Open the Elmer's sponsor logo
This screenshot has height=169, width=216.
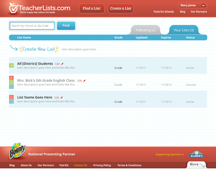point(196,154)
